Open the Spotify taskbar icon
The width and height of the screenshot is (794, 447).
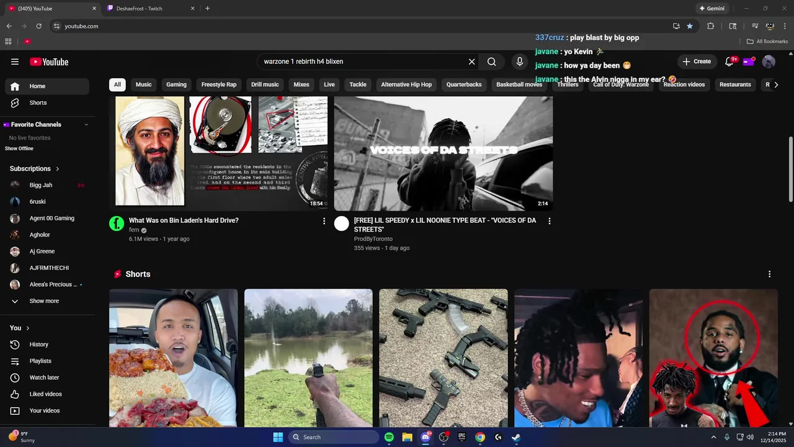point(389,437)
